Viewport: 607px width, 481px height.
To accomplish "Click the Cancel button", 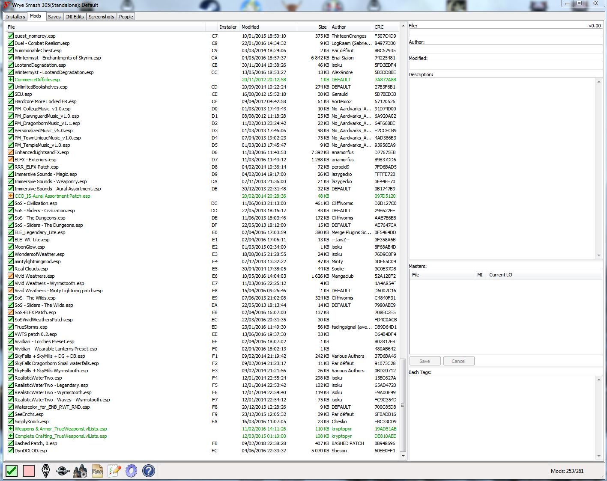I will [458, 361].
